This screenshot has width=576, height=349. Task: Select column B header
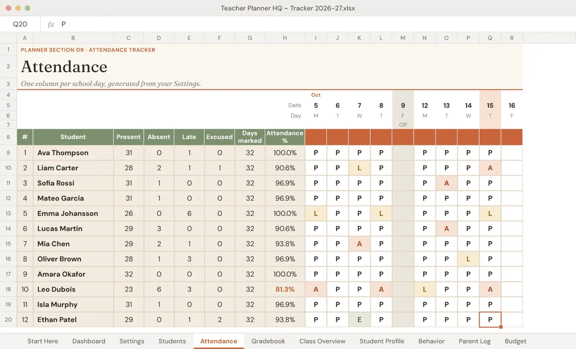point(73,38)
